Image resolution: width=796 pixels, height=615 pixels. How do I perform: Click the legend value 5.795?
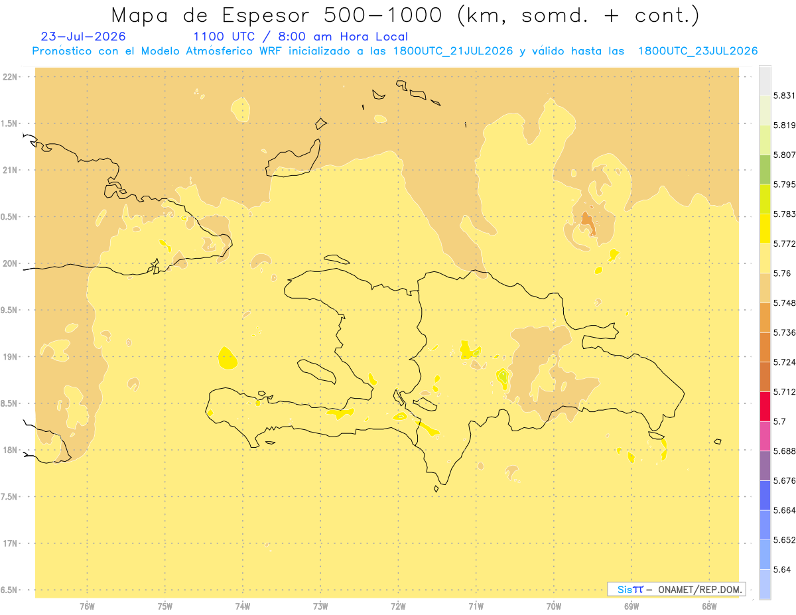[x=784, y=184]
